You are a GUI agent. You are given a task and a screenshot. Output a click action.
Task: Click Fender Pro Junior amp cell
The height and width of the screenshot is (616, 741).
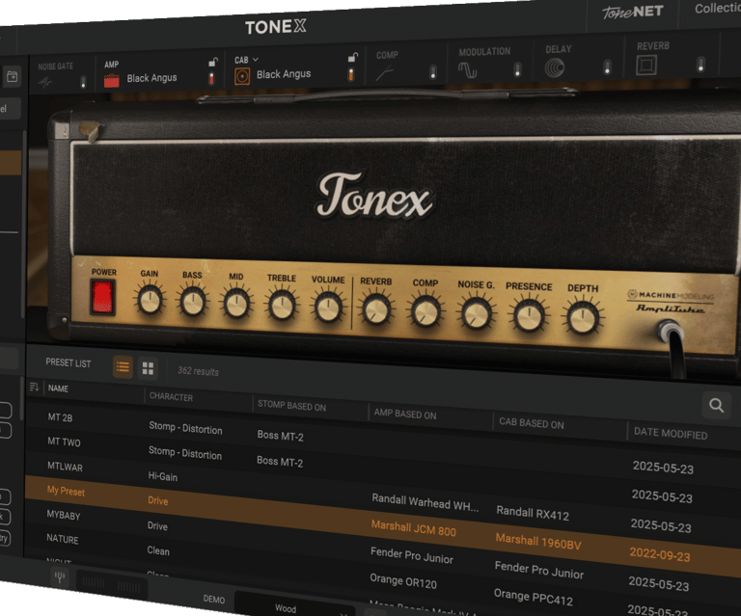pos(412,555)
